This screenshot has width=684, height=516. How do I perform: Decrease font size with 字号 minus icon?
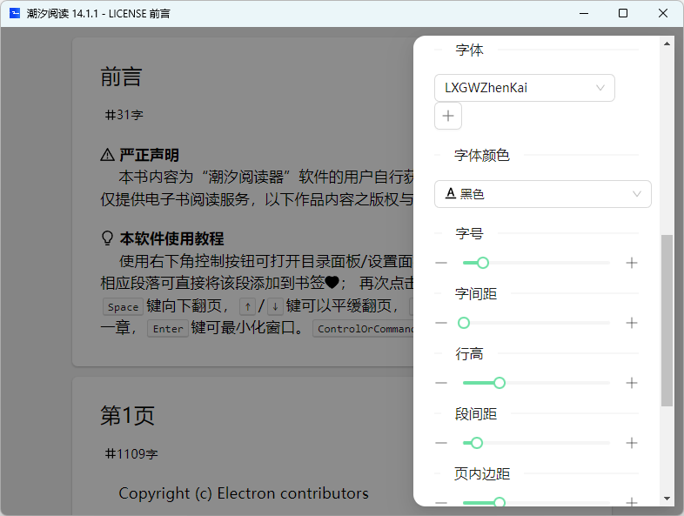441,263
